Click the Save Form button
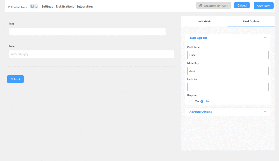 (x=263, y=6)
